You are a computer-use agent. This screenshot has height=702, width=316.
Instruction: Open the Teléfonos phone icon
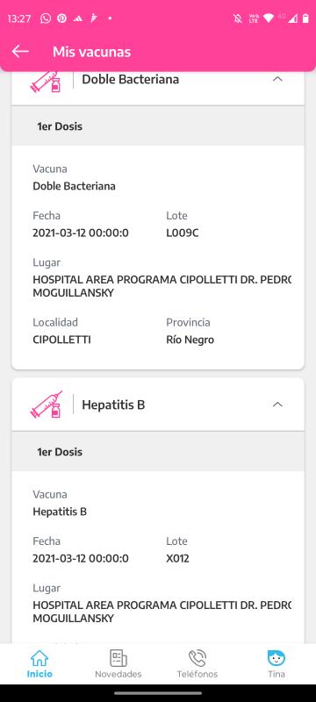click(x=197, y=658)
